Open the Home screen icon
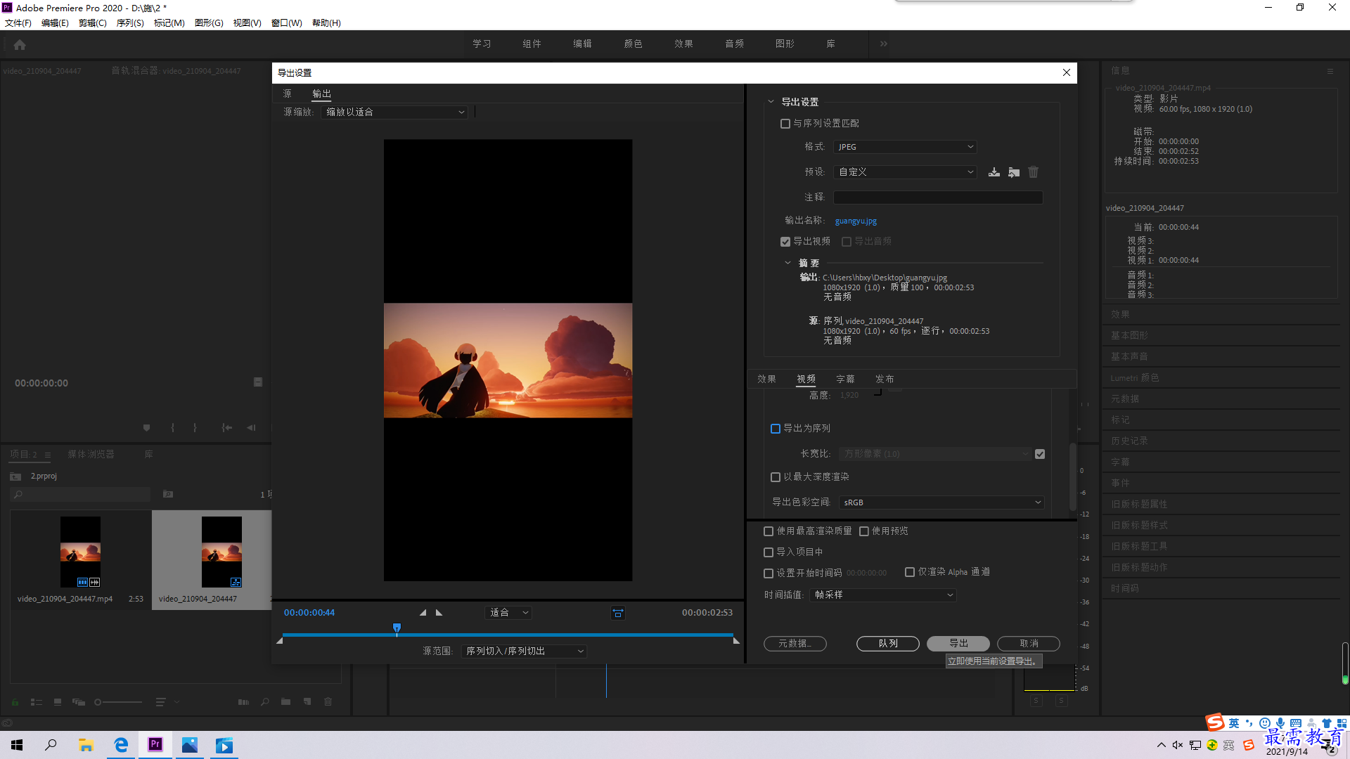This screenshot has width=1350, height=759. click(20, 44)
